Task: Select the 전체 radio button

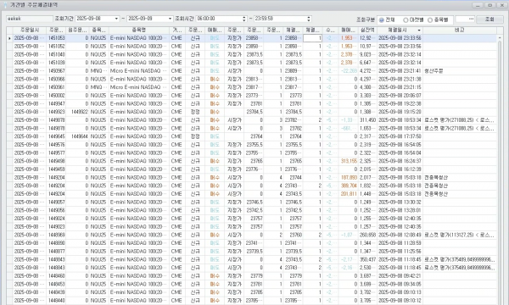Action: (382, 19)
